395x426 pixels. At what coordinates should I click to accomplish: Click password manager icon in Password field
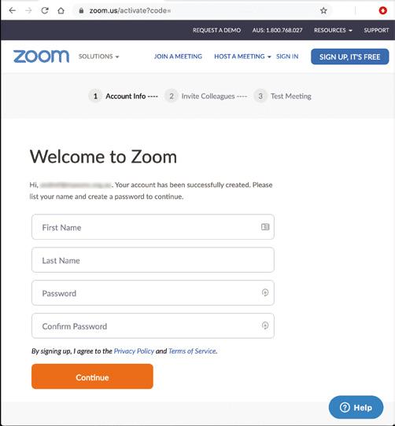click(265, 292)
